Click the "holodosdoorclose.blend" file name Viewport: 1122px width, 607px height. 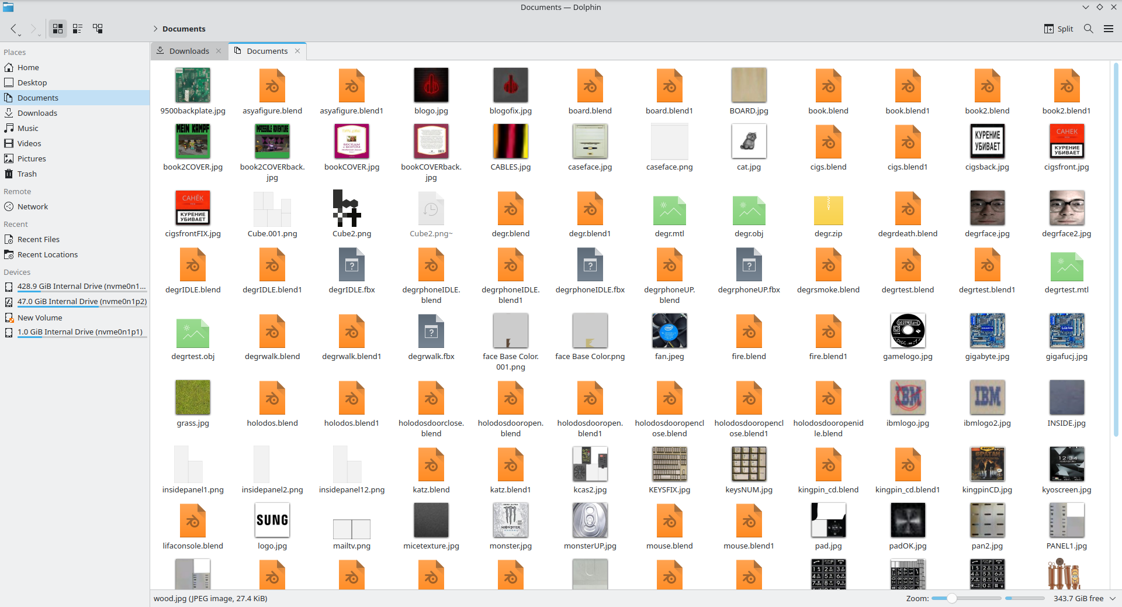(x=431, y=428)
